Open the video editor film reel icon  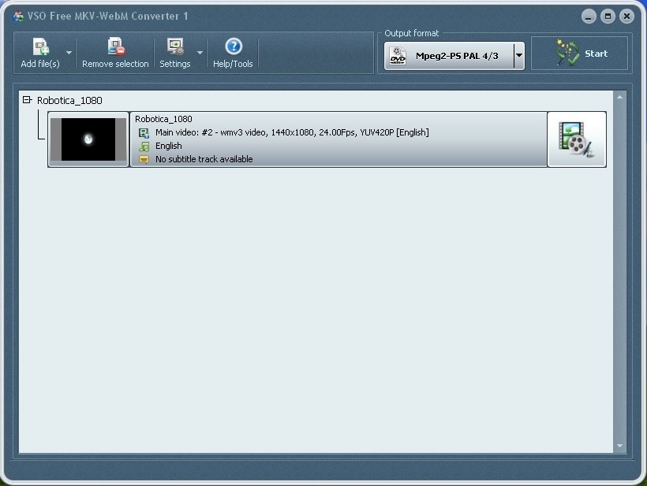coord(577,139)
